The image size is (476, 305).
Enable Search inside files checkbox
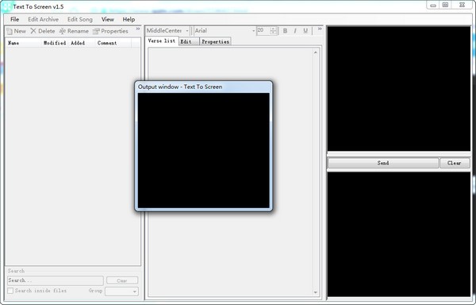(x=10, y=291)
